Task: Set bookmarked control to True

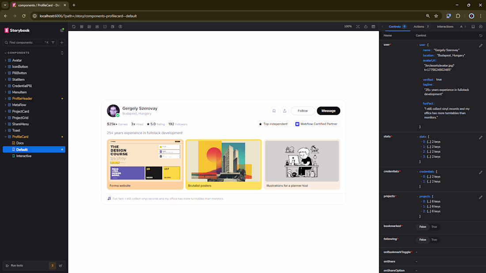Action: tap(434, 227)
